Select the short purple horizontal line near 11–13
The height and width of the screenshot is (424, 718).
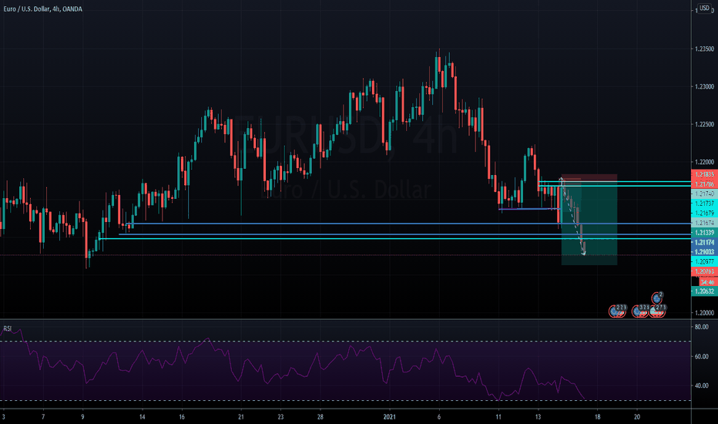[529, 209]
